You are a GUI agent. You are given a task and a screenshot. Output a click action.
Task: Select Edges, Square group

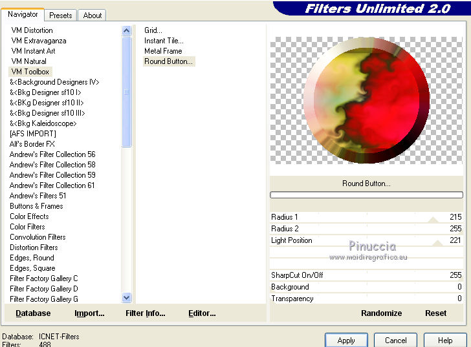pyautogui.click(x=32, y=268)
